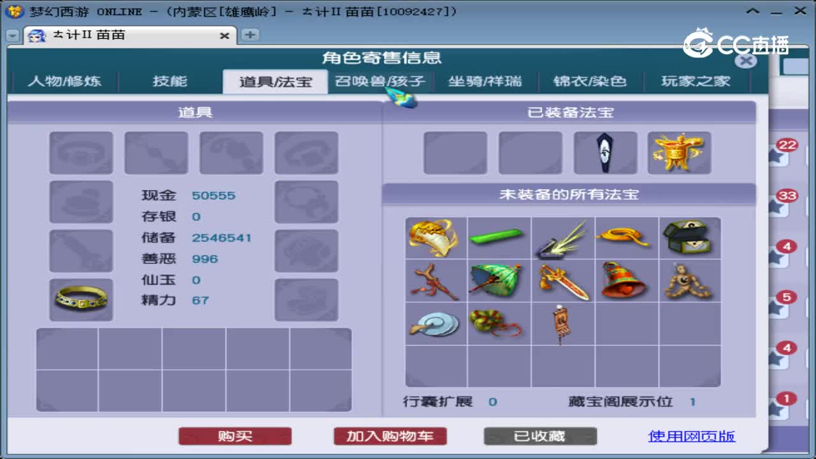Click the first empty equipped-treasure slot
This screenshot has width=816, height=459.
coord(455,153)
